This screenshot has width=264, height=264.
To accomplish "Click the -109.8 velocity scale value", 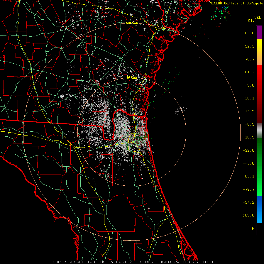I will (x=247, y=215).
